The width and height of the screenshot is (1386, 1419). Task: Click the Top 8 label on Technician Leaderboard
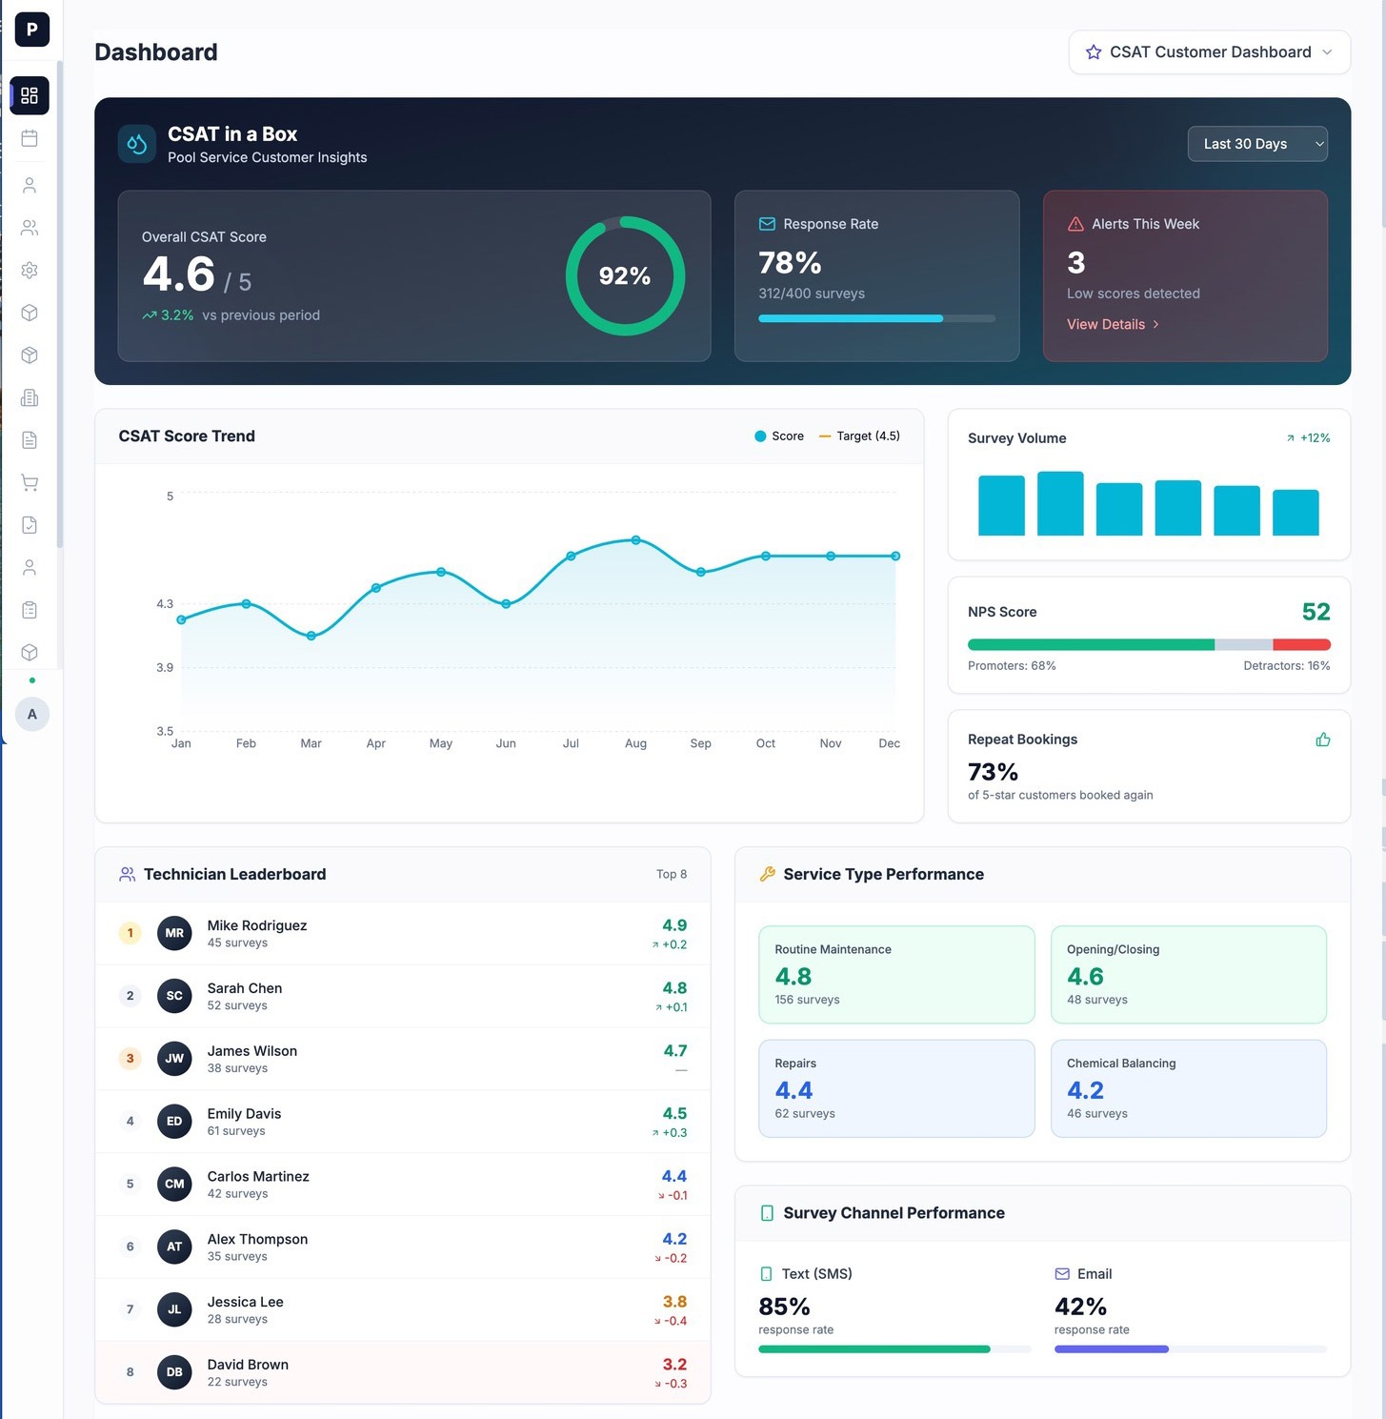[672, 874]
